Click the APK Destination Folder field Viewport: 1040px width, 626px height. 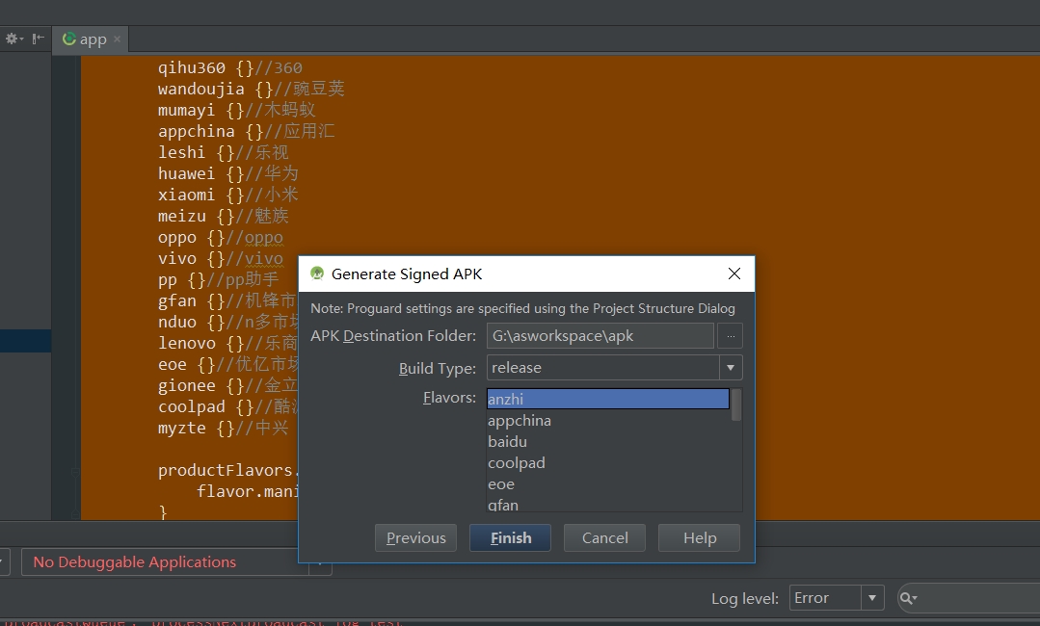click(x=600, y=336)
